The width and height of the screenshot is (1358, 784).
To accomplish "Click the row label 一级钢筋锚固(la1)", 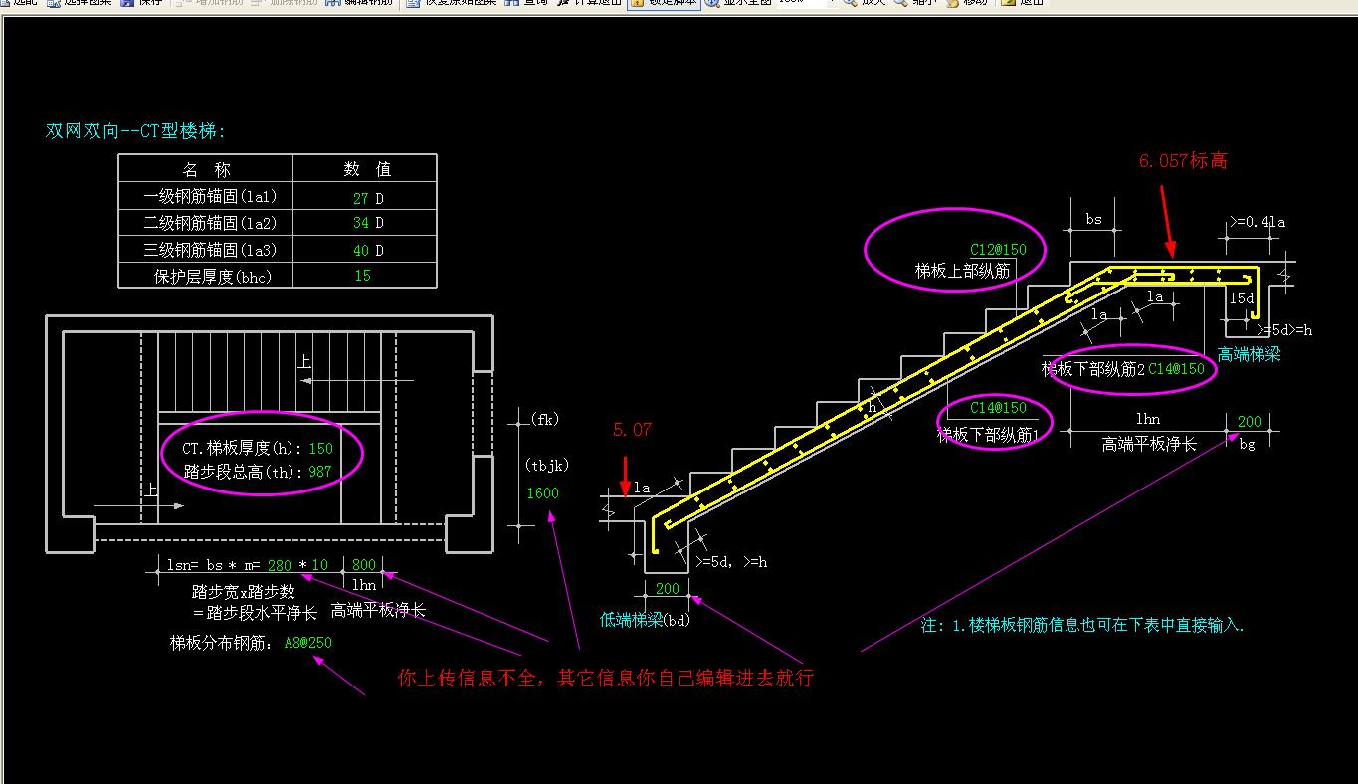I will (x=210, y=197).
